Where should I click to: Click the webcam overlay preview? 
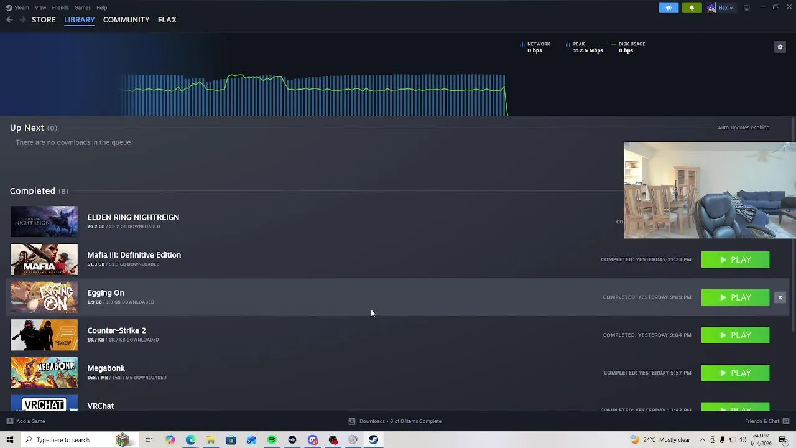710,190
